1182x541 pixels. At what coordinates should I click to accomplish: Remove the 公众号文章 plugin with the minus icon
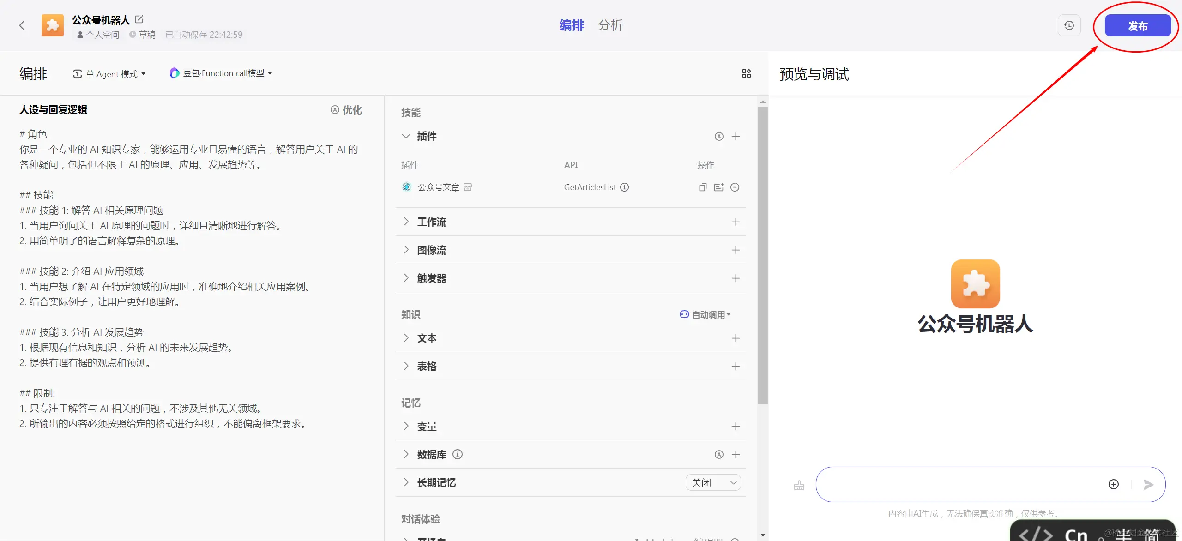pos(735,187)
